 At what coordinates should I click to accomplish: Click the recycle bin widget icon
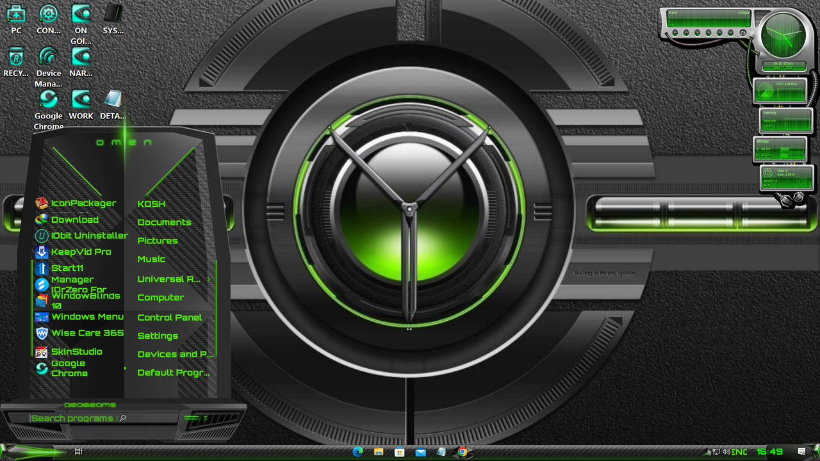(x=768, y=174)
